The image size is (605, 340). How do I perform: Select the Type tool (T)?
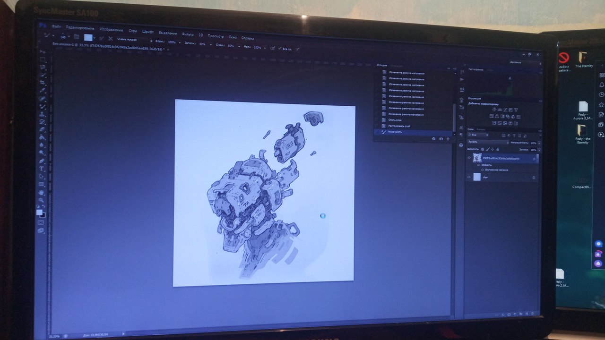pyautogui.click(x=42, y=169)
